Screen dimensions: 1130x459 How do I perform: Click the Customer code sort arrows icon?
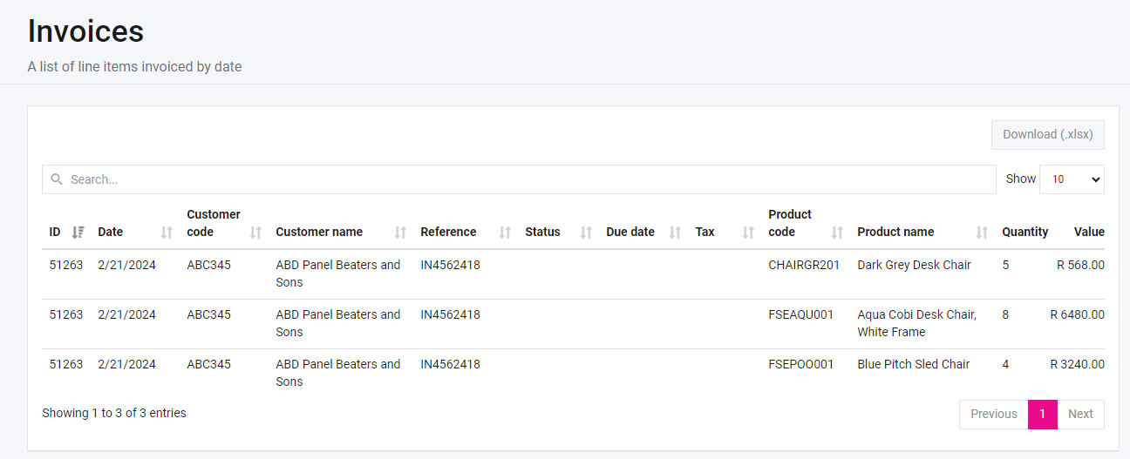tap(256, 233)
